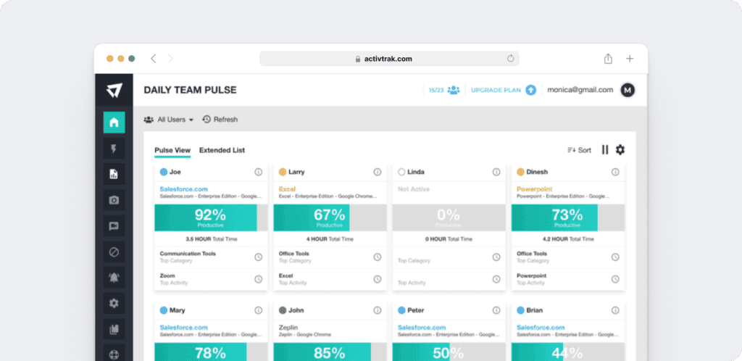Screen dimensions: 742x361
Task: Pause the pulse view refresh
Action: pos(605,150)
